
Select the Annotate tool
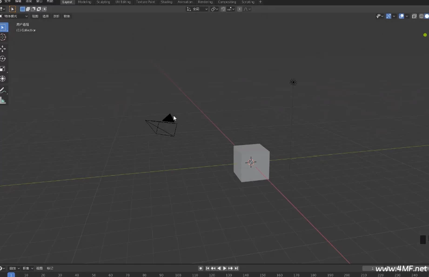pyautogui.click(x=3, y=89)
